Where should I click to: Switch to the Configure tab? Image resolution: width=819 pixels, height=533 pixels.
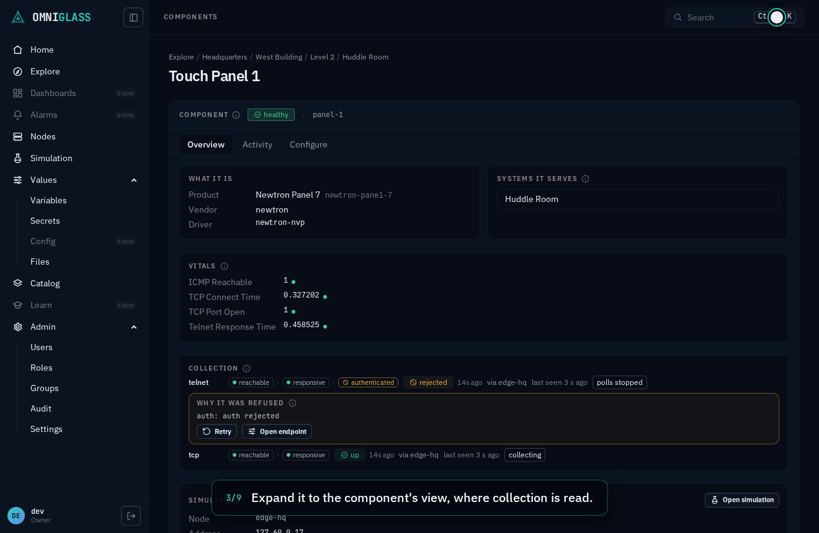(308, 144)
